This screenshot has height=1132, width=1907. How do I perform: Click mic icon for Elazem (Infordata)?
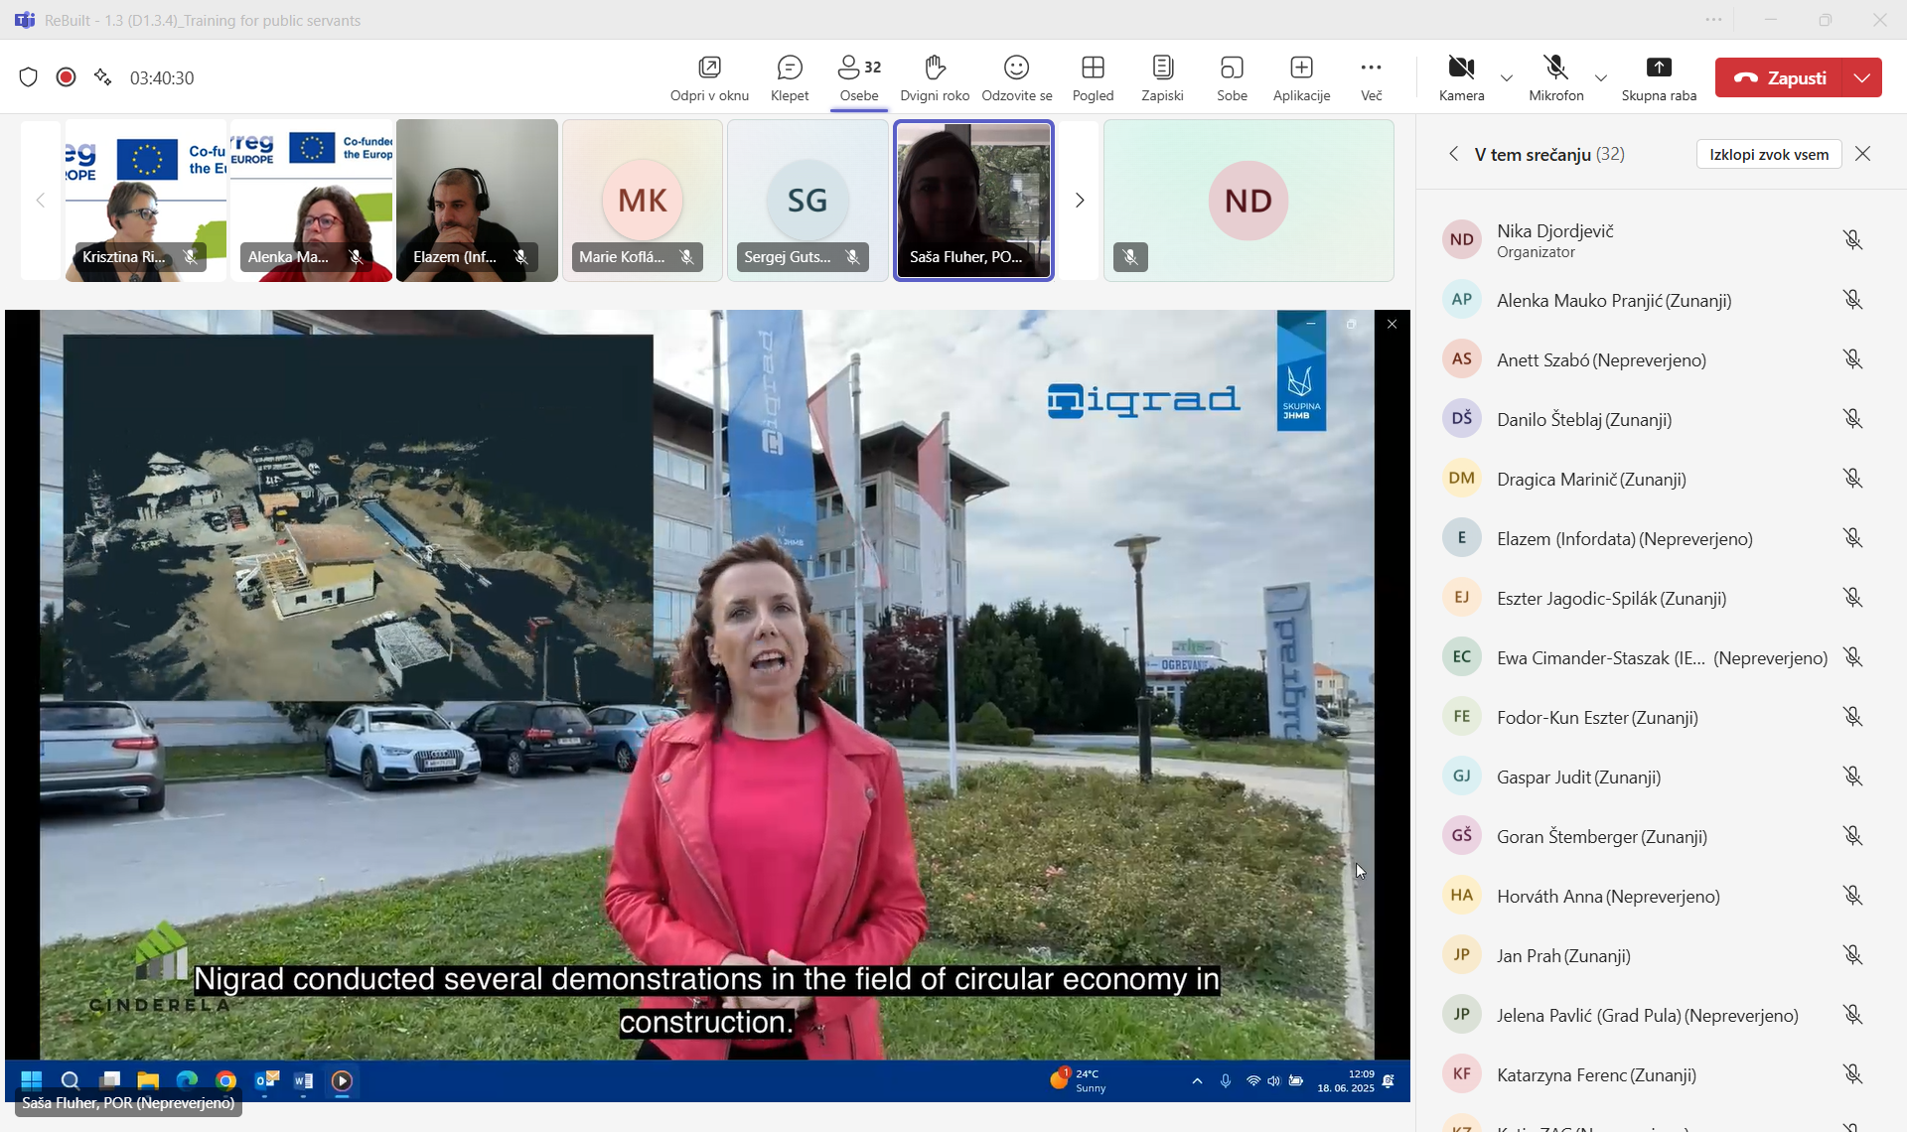tap(1852, 537)
